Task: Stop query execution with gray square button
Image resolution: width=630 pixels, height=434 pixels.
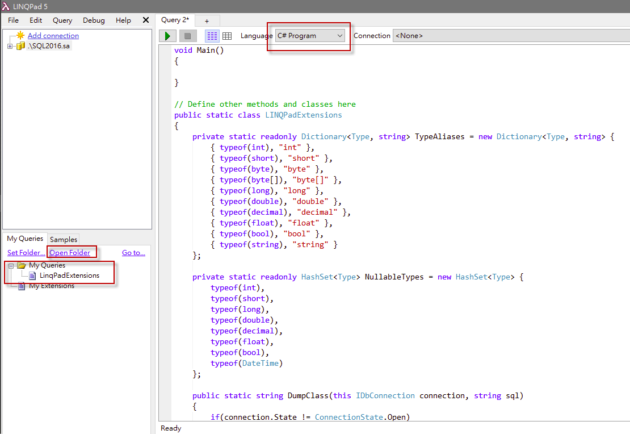Action: coord(188,36)
